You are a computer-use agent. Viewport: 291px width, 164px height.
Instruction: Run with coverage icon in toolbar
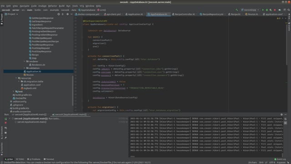[271, 10]
